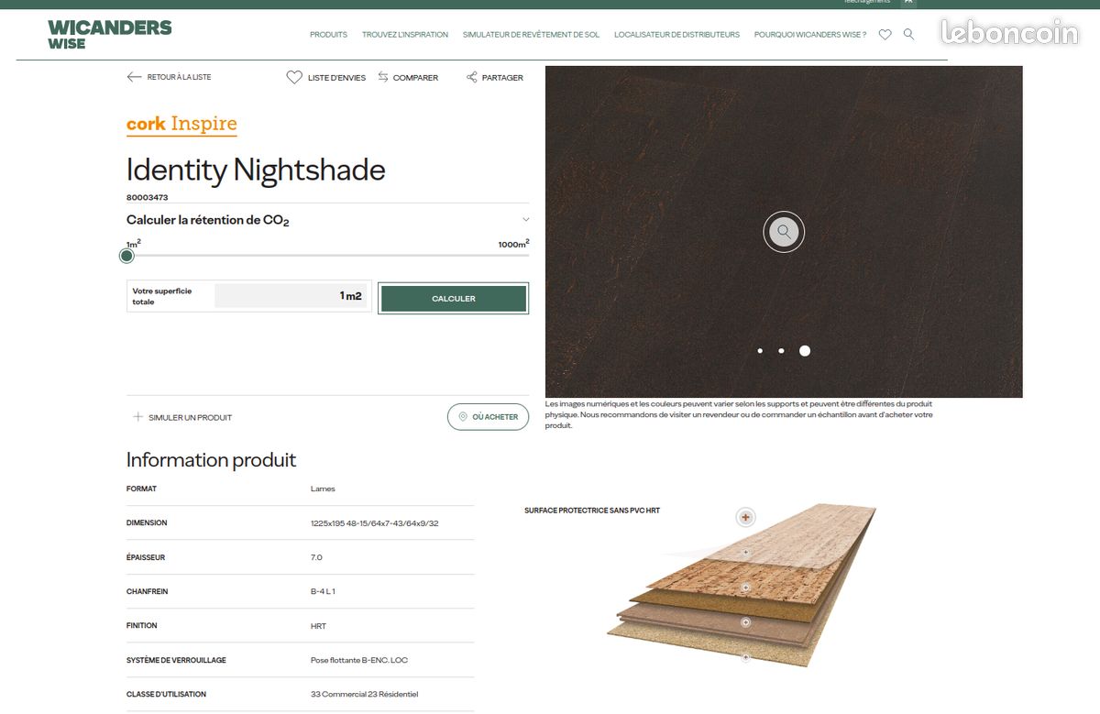The image size is (1100, 714).
Task: Click the dimension value 1225x195 48-15/64x7-43/64x9/32
Action: (374, 523)
